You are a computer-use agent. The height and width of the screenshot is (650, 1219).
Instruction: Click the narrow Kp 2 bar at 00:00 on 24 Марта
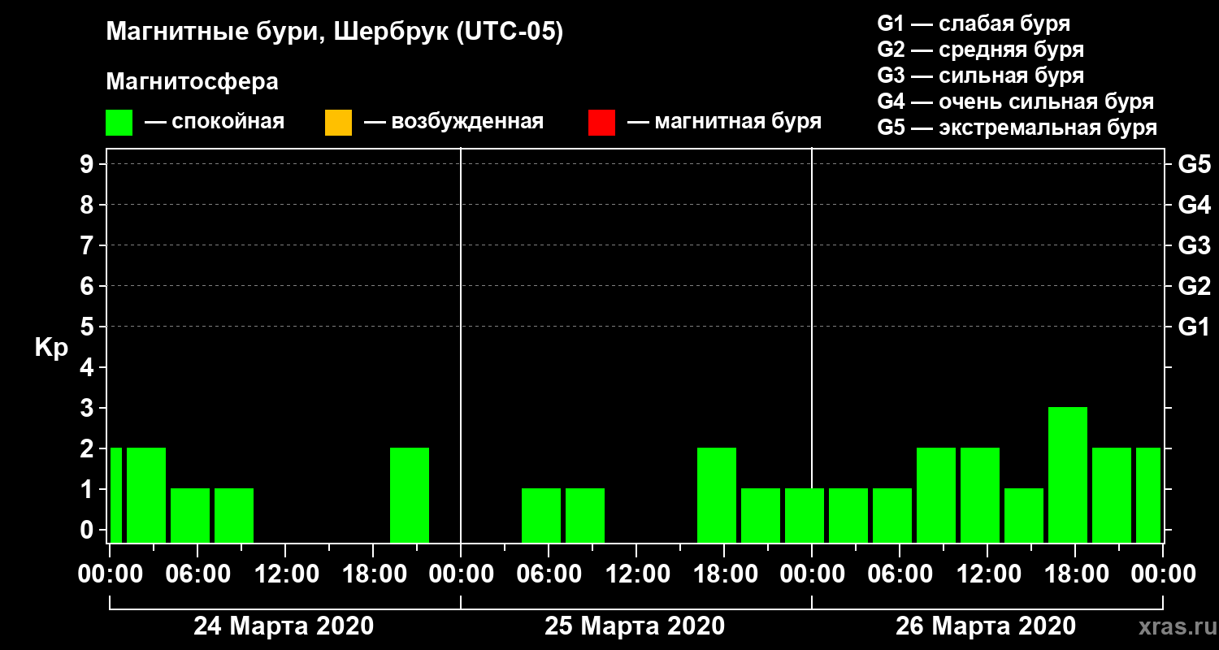[116, 495]
